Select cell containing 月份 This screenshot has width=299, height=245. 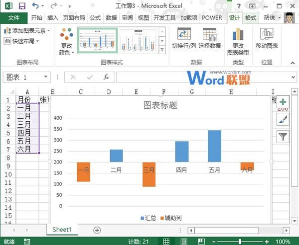point(27,99)
